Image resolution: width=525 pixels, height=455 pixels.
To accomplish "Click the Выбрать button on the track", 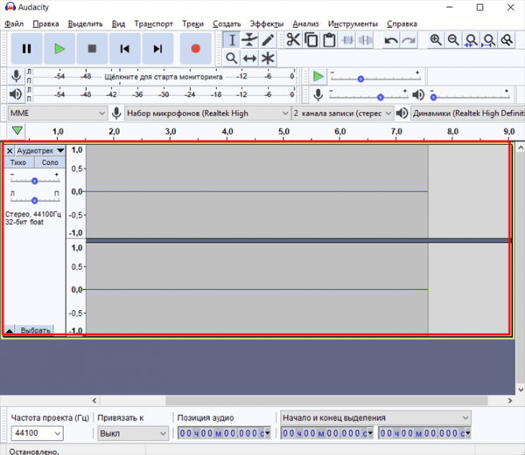I will coord(35,330).
